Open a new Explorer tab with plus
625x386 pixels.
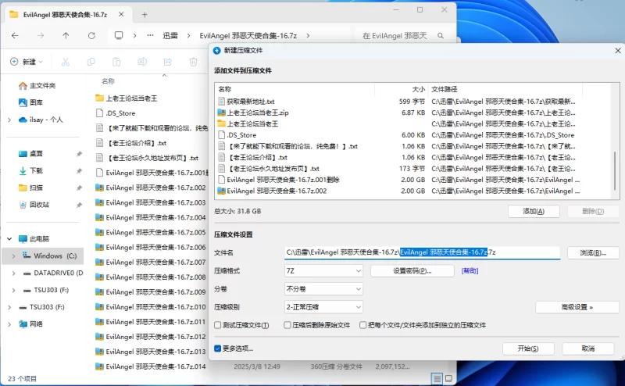pyautogui.click(x=145, y=15)
